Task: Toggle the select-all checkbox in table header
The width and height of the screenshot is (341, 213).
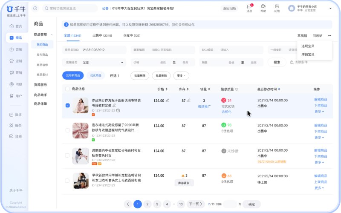Action: [67, 89]
